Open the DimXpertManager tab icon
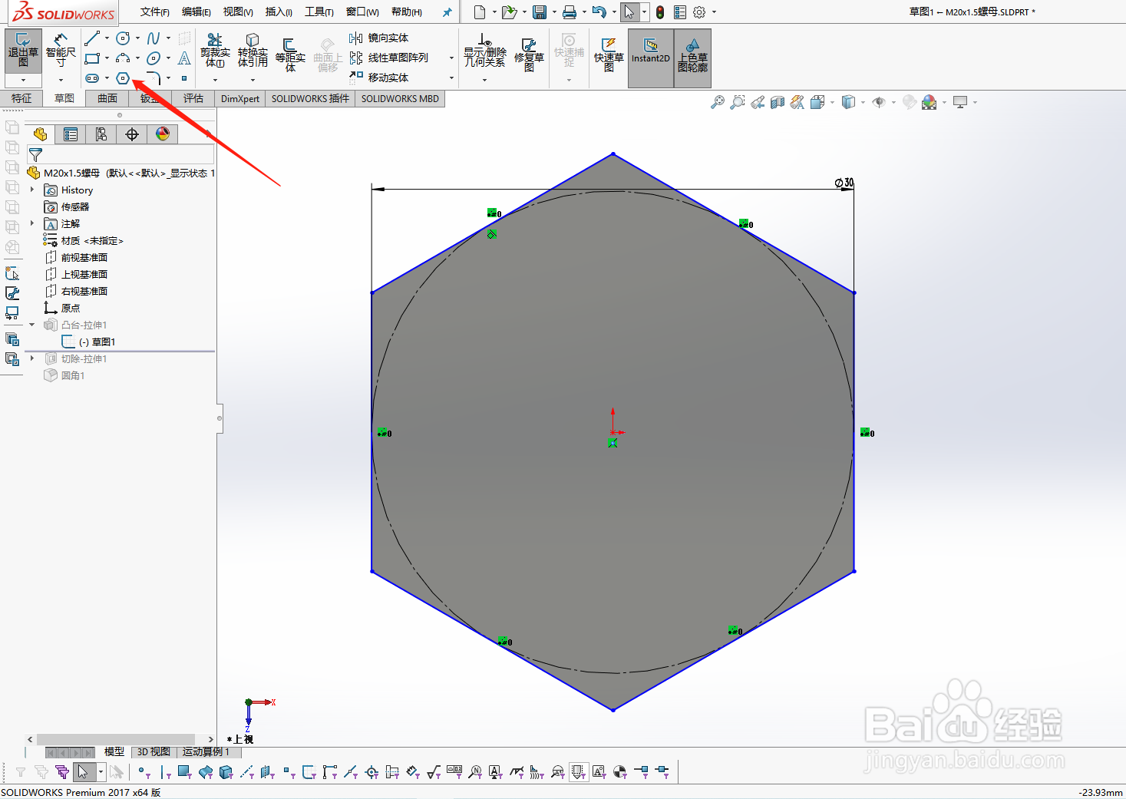The width and height of the screenshot is (1126, 799). [x=132, y=134]
